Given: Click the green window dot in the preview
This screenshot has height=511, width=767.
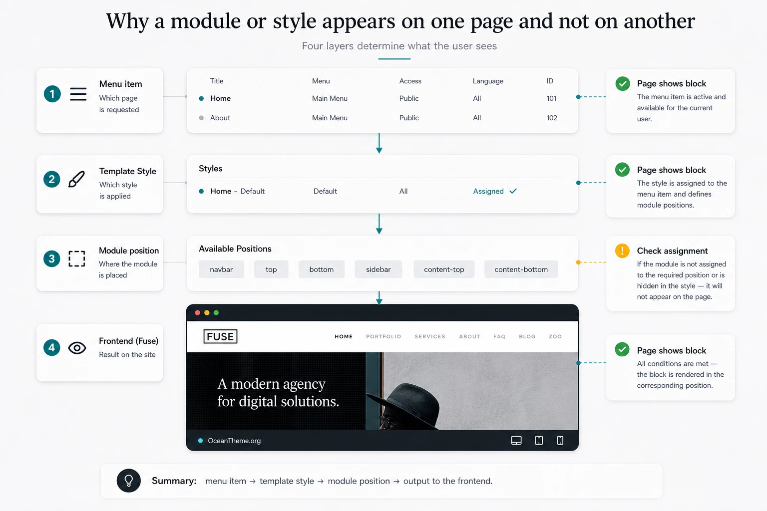Looking at the screenshot, I should click(x=216, y=313).
